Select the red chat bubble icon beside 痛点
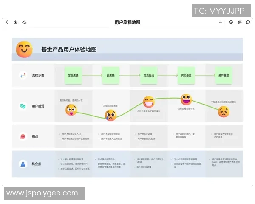Viewport: 255px width, 204px height. [23, 136]
